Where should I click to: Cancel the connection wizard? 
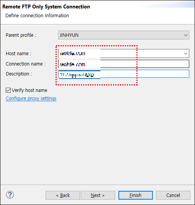click(173, 195)
